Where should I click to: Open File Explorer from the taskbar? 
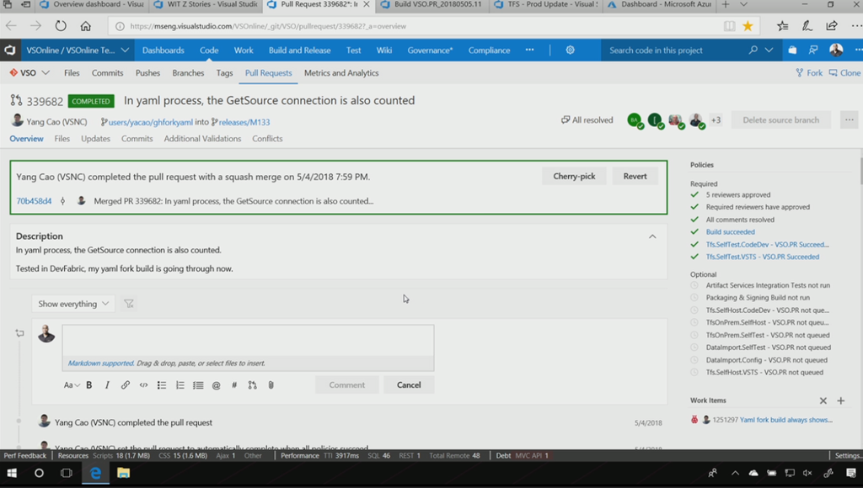[123, 473]
